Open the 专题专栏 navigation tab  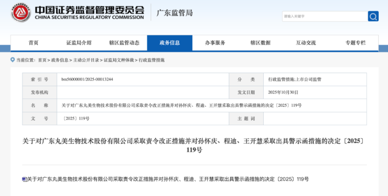tap(355, 43)
